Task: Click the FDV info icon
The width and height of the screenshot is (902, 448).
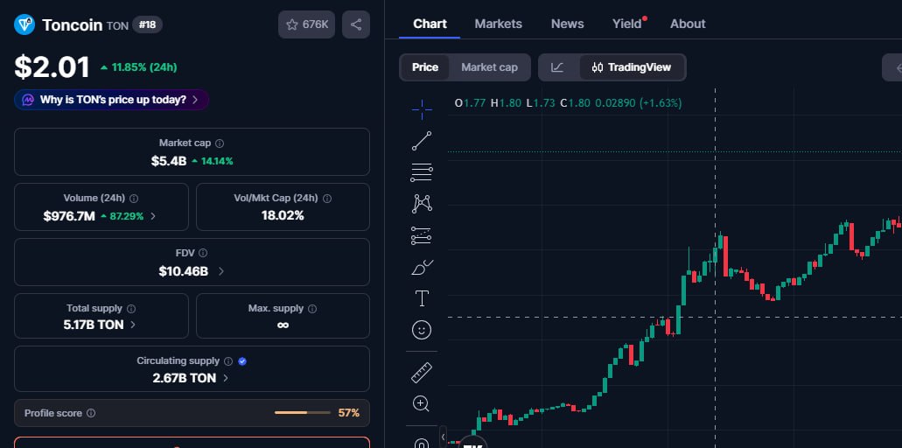Action: [x=203, y=253]
